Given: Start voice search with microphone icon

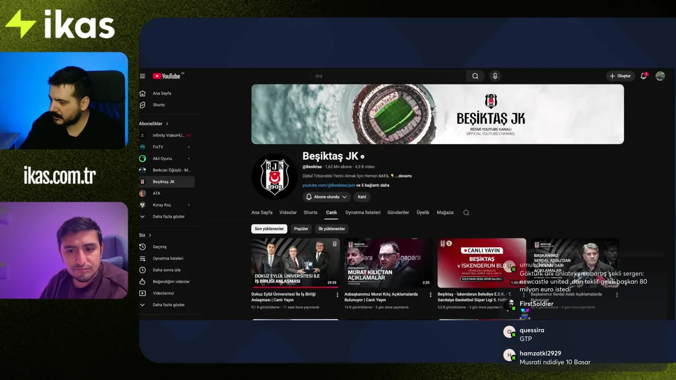Looking at the screenshot, I should pos(495,76).
